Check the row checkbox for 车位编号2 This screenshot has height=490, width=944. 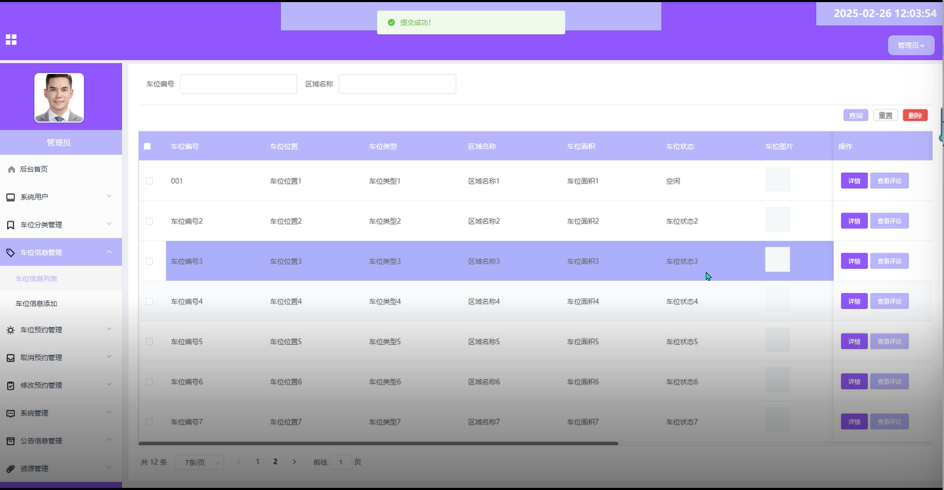[149, 221]
